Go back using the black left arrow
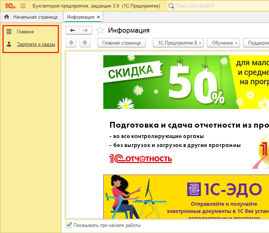The image size is (269, 233). tap(73, 30)
